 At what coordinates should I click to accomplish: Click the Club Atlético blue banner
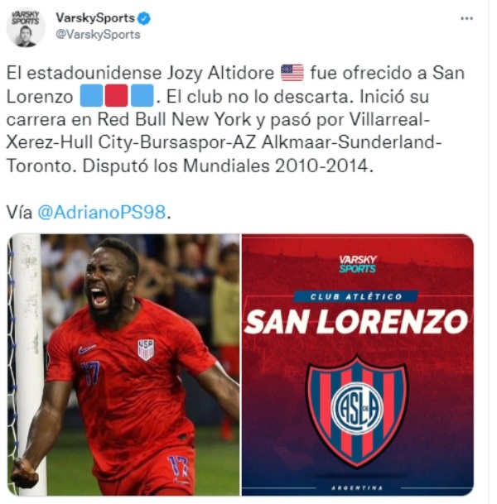[355, 296]
